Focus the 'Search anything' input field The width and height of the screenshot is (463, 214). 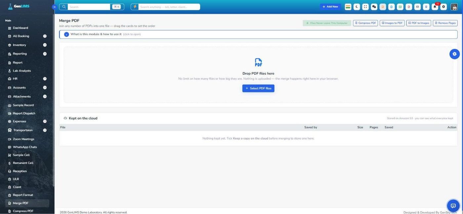(169, 7)
